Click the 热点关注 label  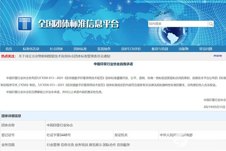pos(8,56)
